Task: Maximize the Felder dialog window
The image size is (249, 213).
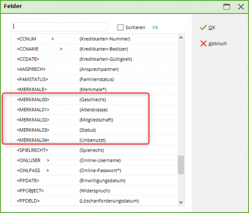Action: pos(227,7)
